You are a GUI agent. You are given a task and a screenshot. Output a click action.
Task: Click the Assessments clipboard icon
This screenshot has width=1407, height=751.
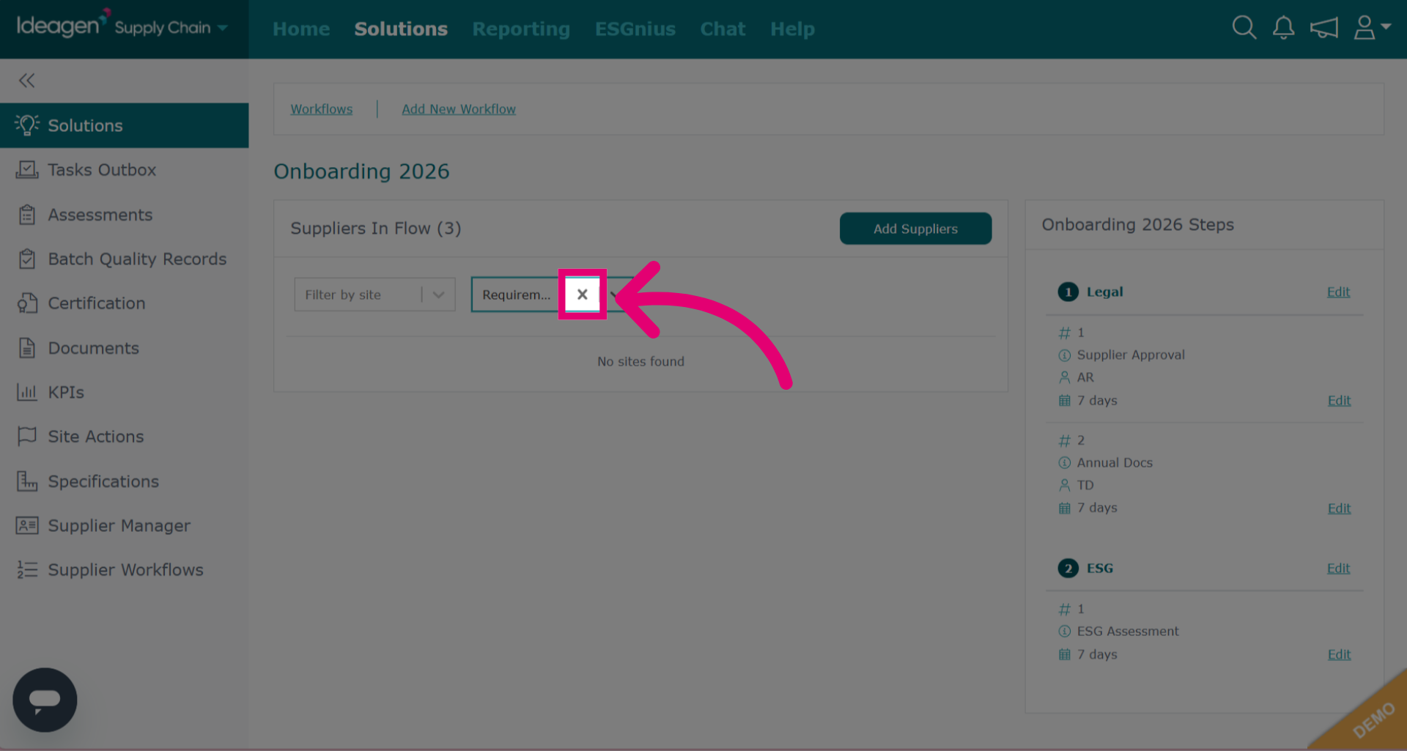tap(27, 215)
